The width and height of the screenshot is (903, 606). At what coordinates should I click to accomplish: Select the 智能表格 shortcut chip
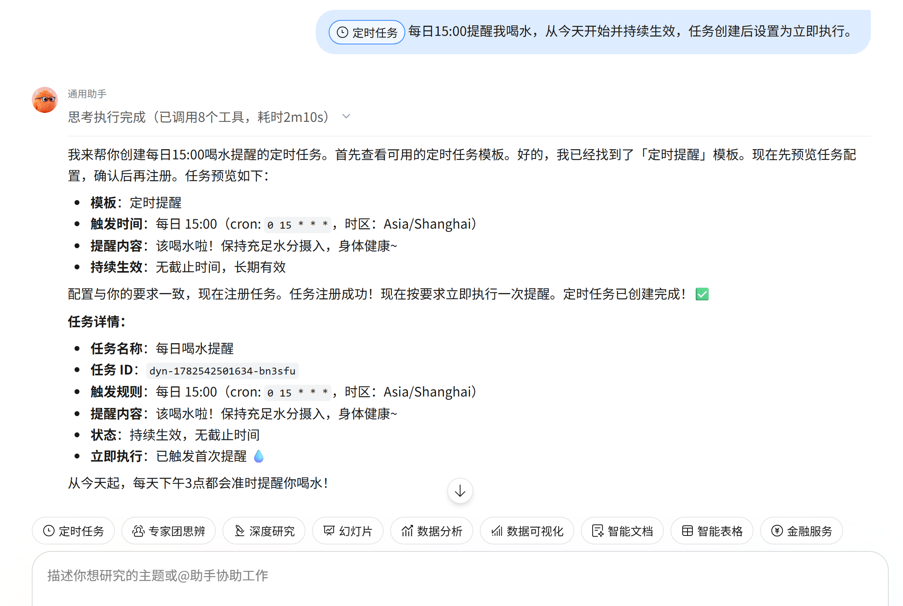click(712, 531)
